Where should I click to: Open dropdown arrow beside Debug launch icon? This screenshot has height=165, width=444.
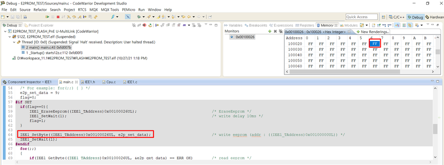point(143,17)
